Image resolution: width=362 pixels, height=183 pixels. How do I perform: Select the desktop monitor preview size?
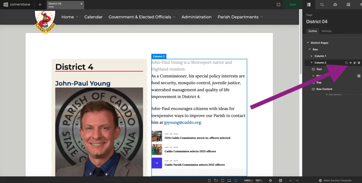click(x=236, y=181)
